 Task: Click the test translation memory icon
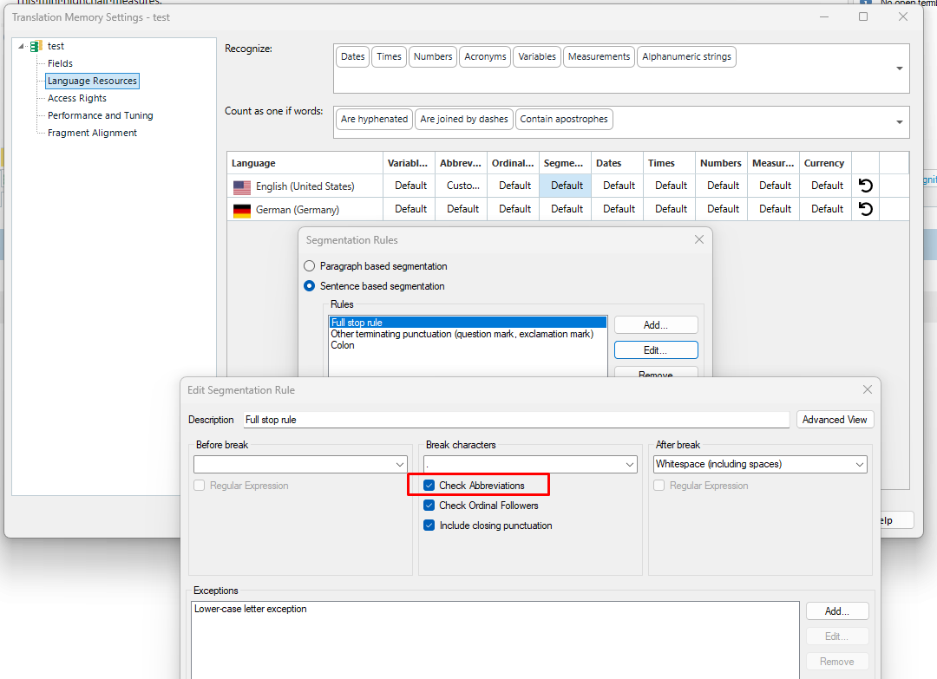coord(36,46)
